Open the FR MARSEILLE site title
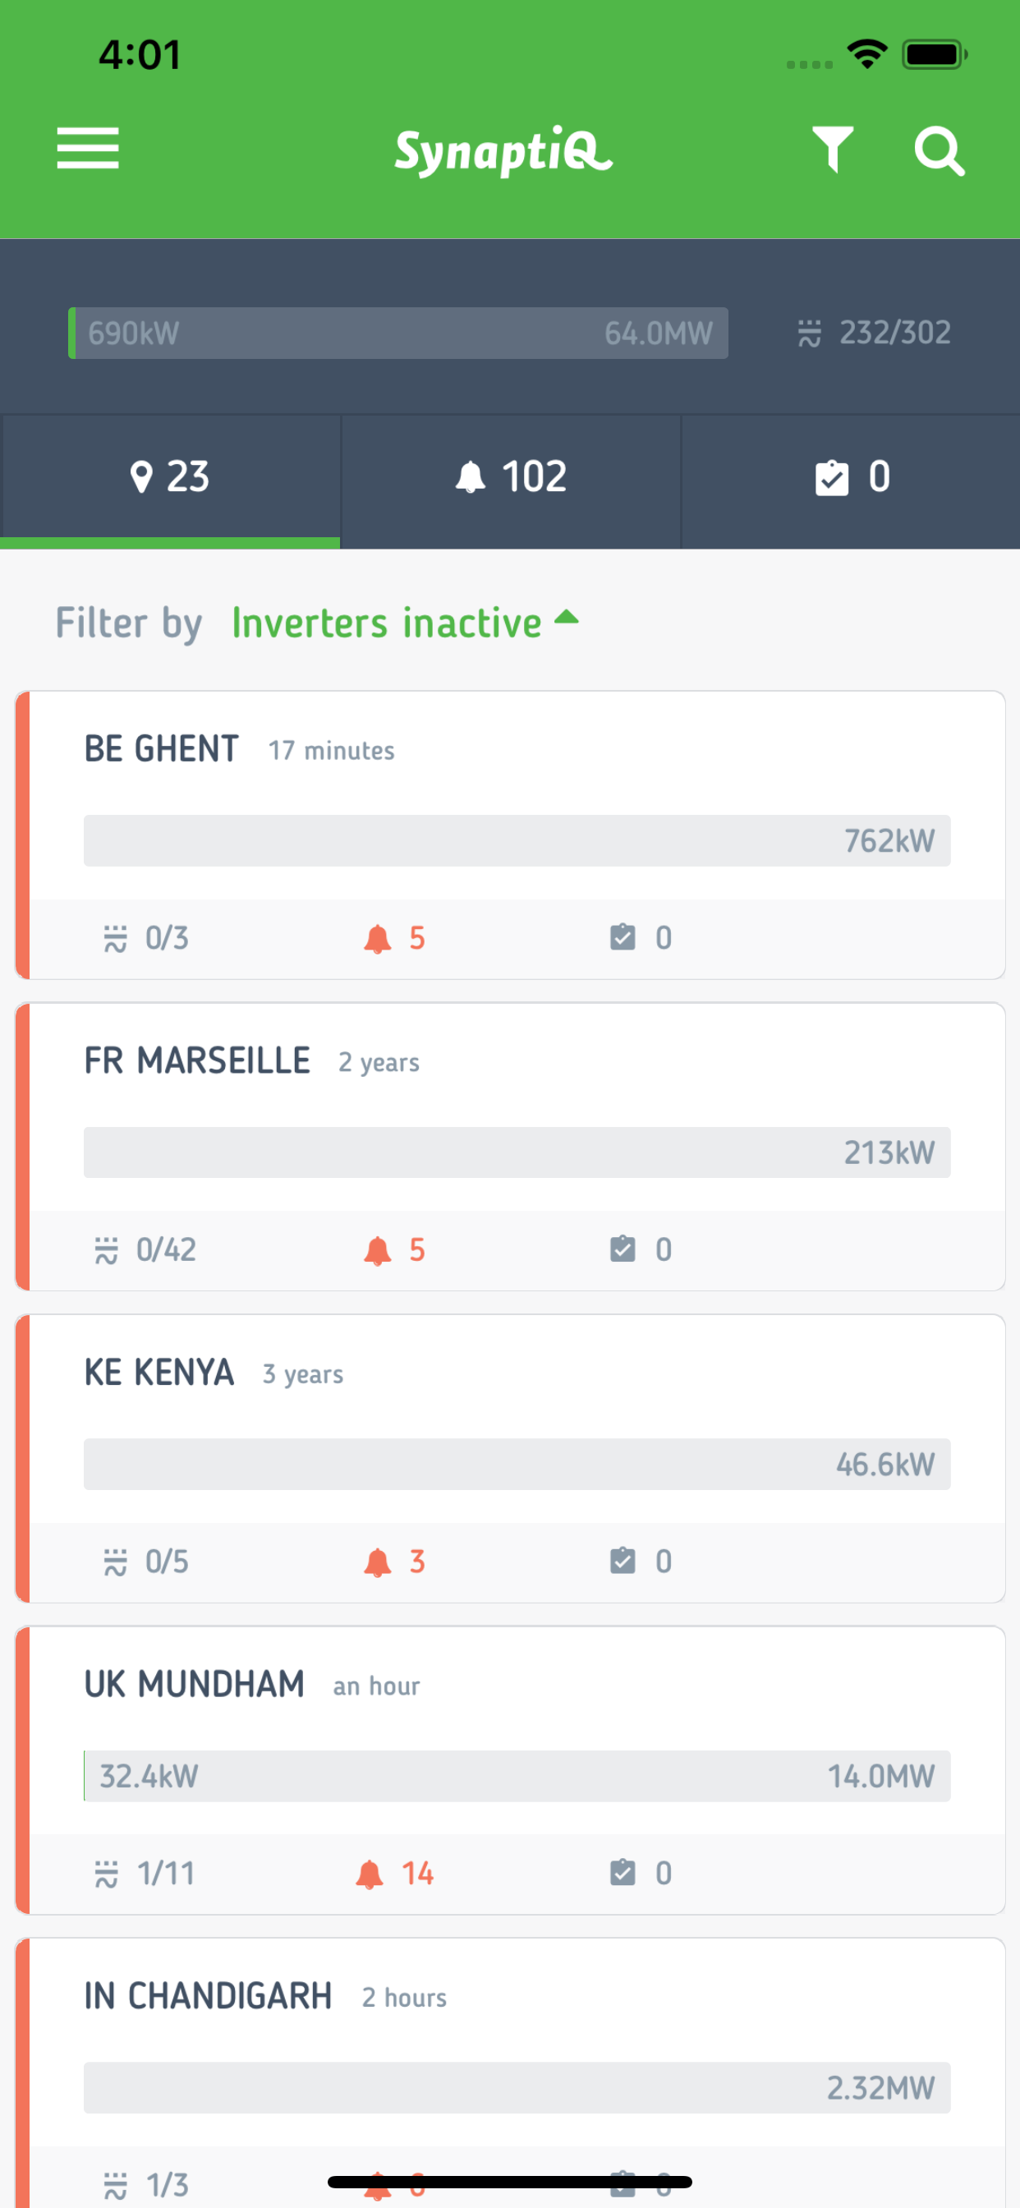 (x=197, y=1061)
